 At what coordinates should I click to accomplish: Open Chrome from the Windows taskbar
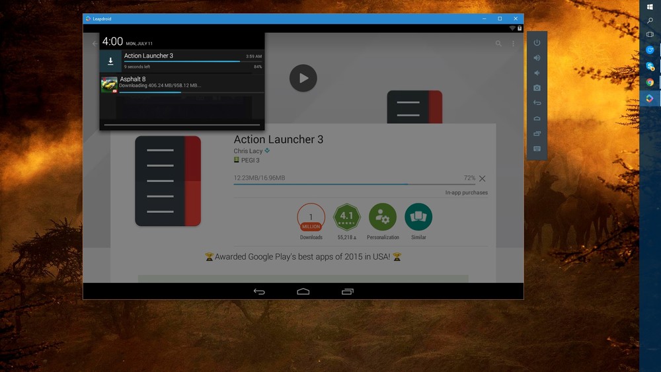click(x=650, y=83)
